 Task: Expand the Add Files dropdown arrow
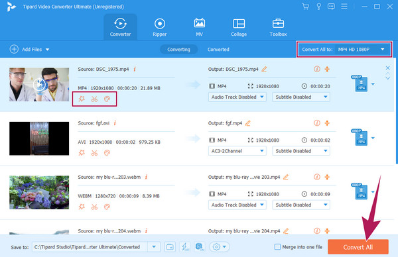point(48,50)
